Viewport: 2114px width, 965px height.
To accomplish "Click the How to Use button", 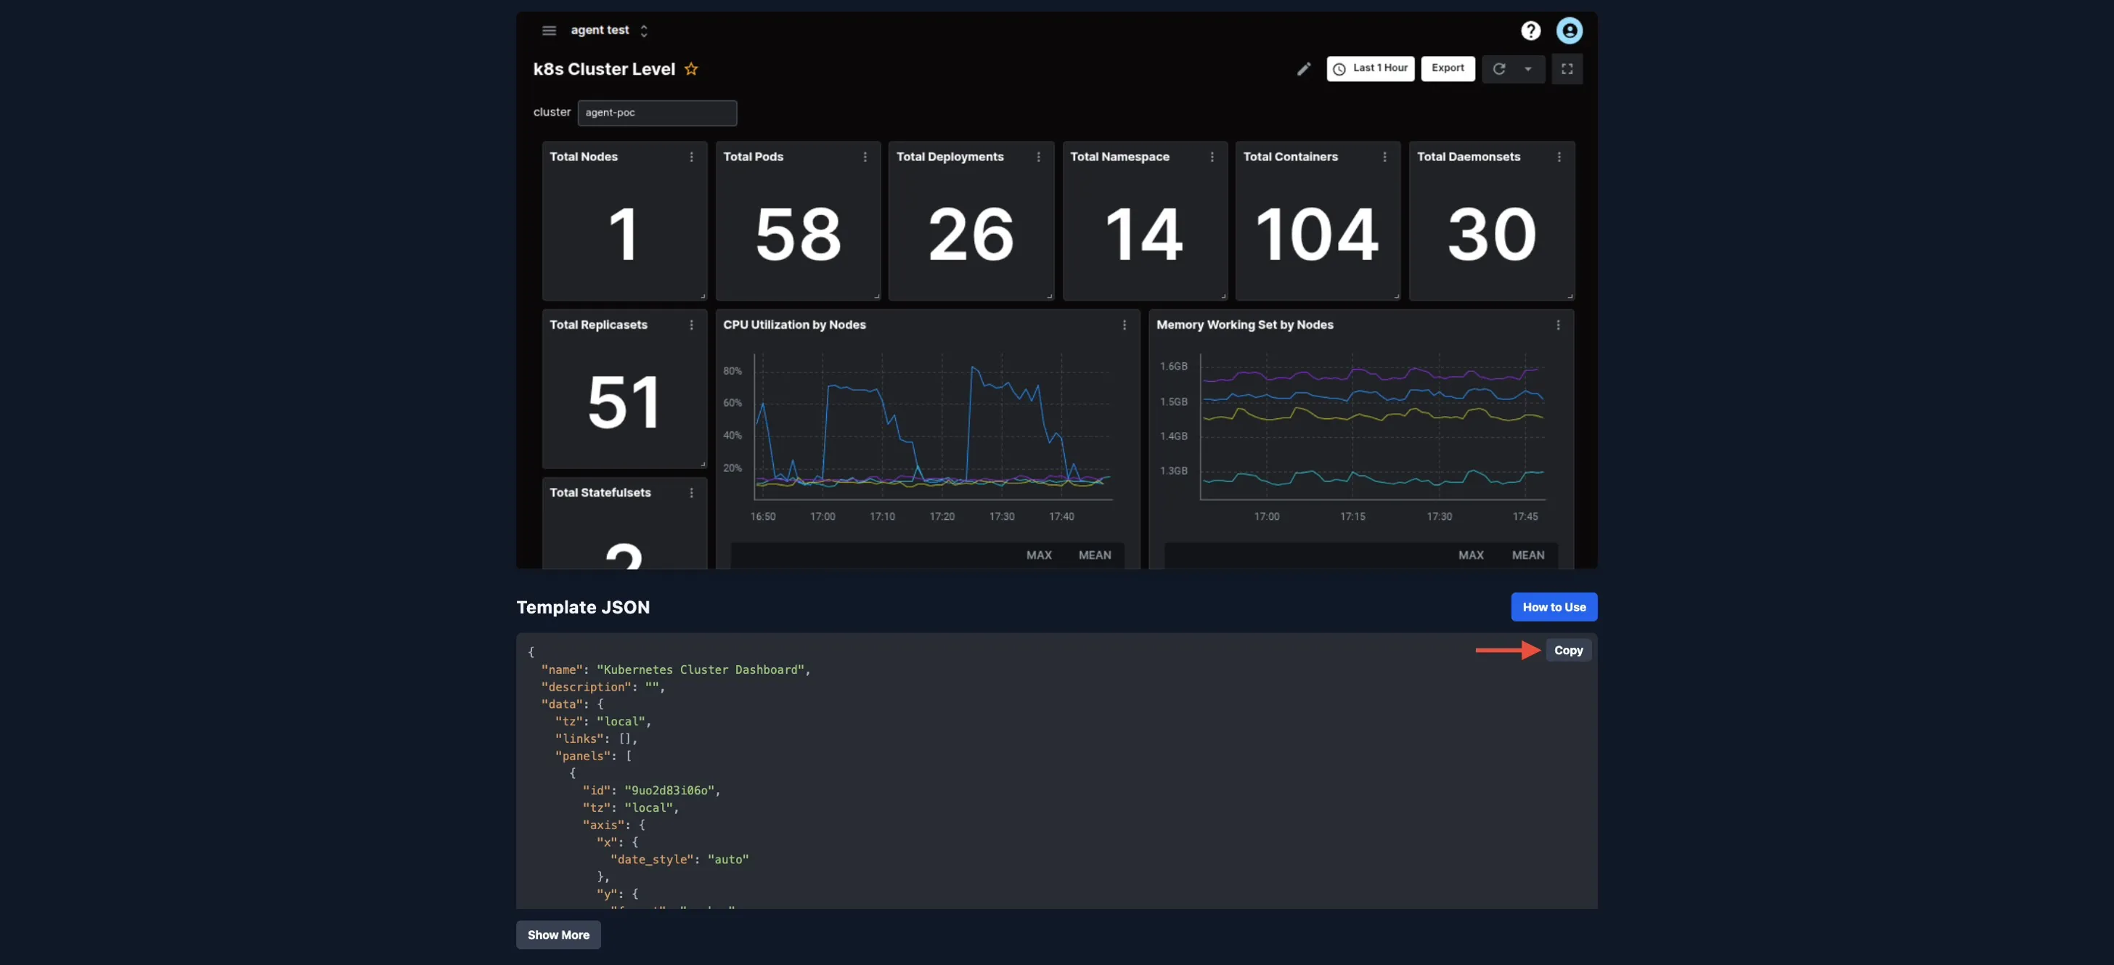I will (1554, 607).
